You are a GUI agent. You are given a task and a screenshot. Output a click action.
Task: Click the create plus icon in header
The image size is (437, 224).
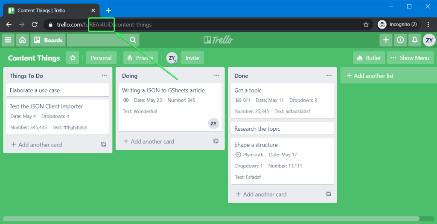click(x=386, y=40)
